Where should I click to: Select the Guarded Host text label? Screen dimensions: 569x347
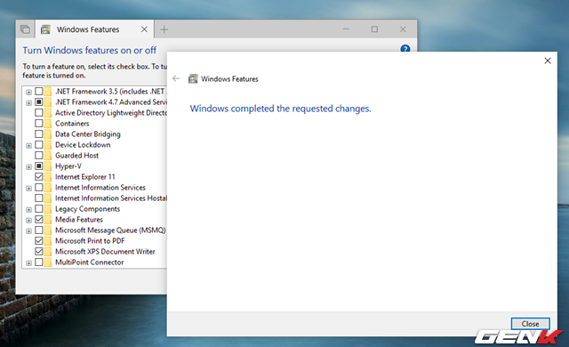click(x=77, y=156)
